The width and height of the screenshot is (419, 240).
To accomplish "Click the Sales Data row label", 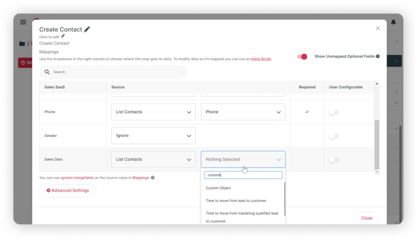I will pos(53,159).
